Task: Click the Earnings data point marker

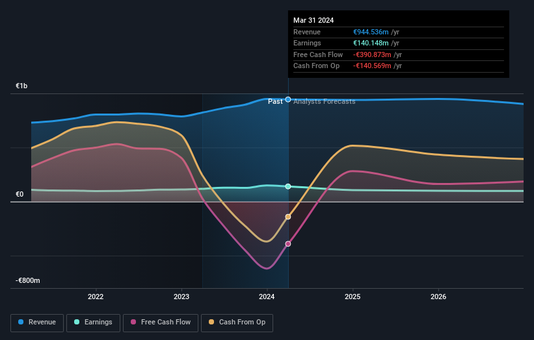Action: (x=288, y=186)
